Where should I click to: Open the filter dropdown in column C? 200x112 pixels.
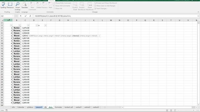coord(28,25)
